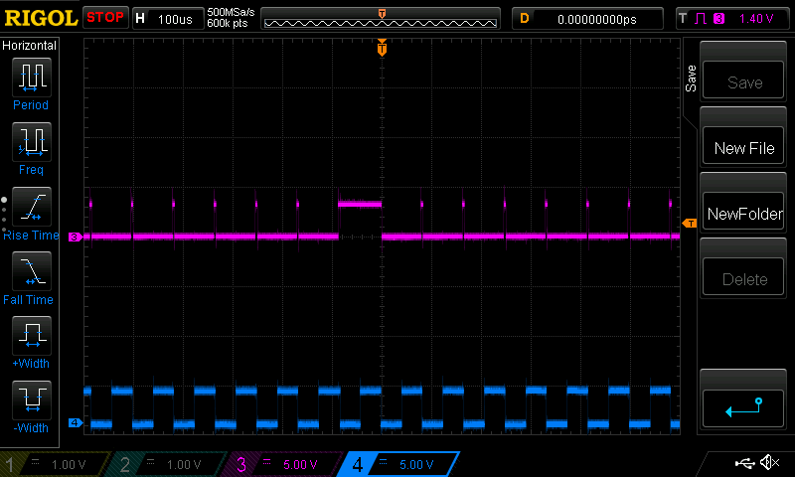Click the 0.00000000ps delay readout
The height and width of the screenshot is (477, 795).
pos(597,19)
